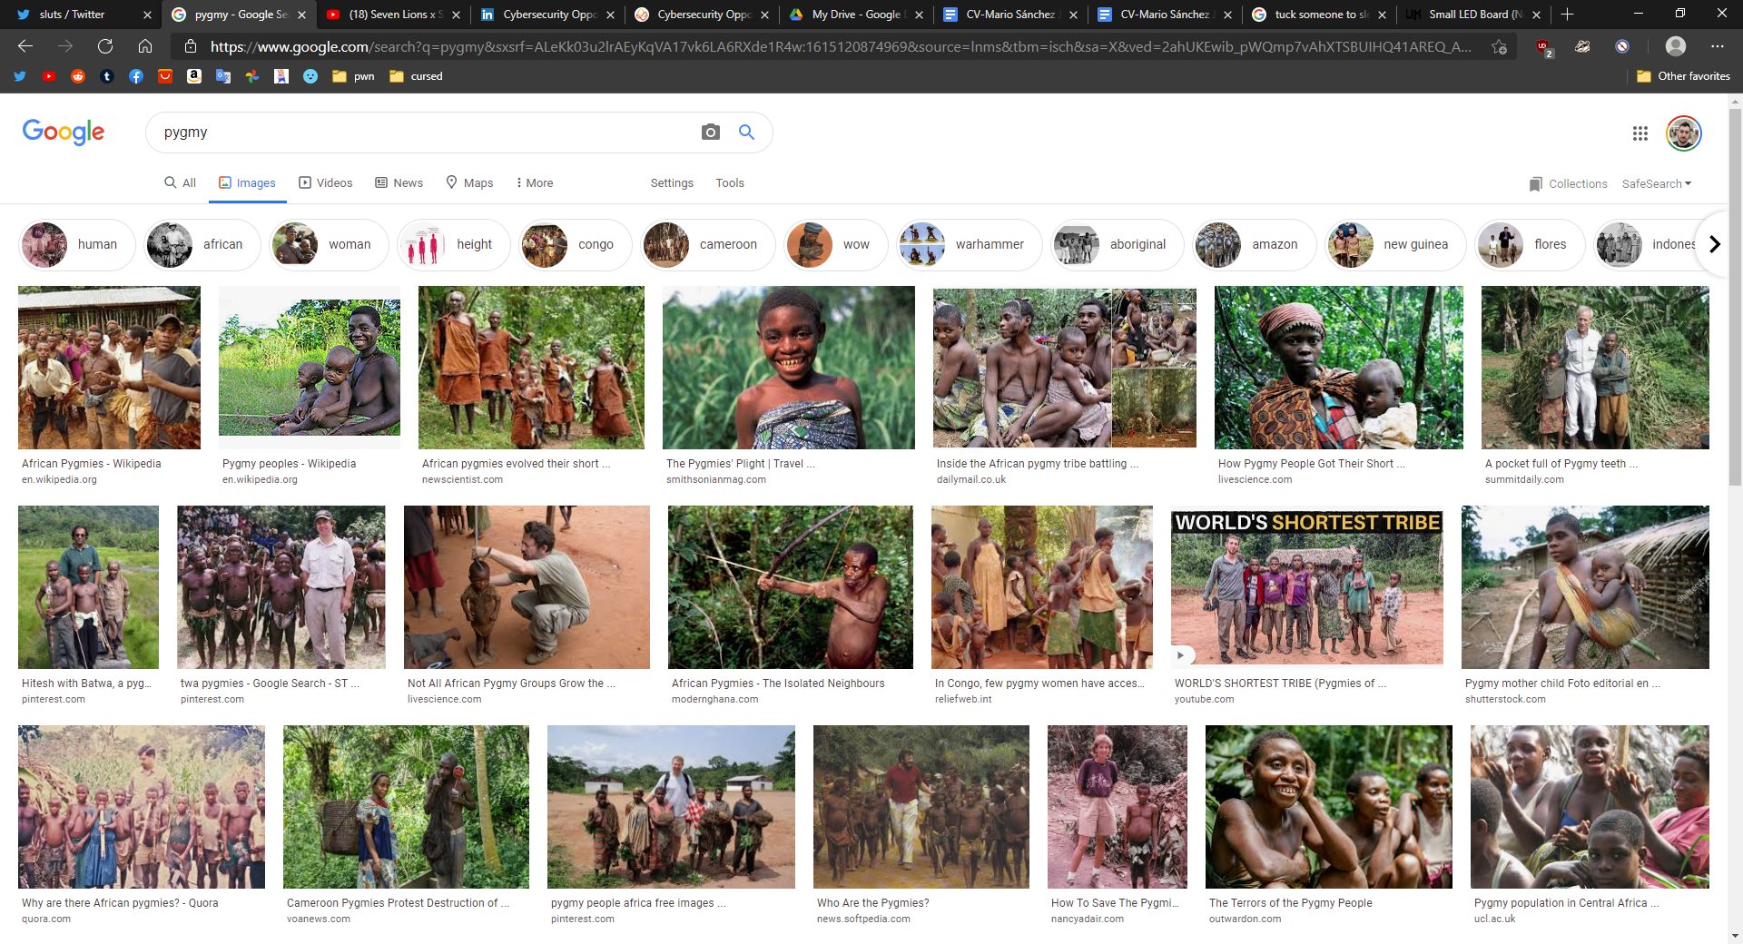The image size is (1743, 944).
Task: Select the 'warhammer' filter chip
Action: pos(969,244)
